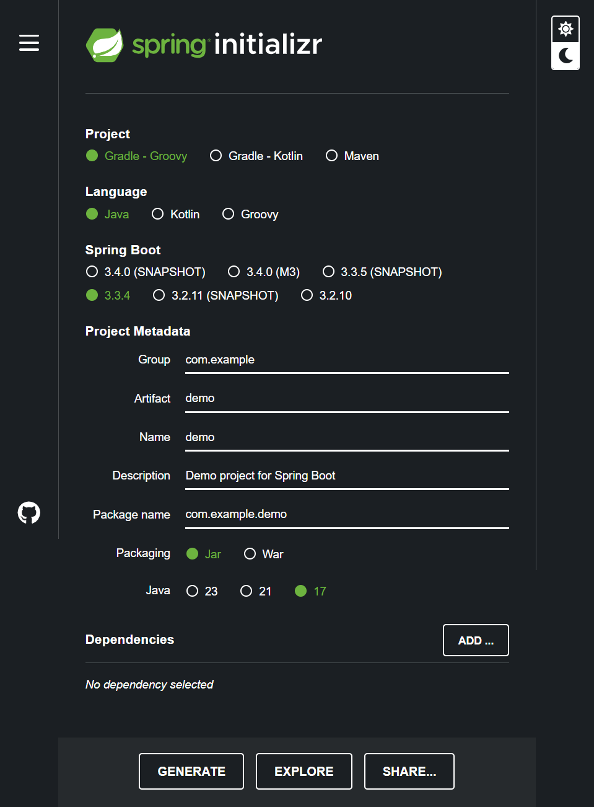594x807 pixels.
Task: Switch to light theme sun icon
Action: pyautogui.click(x=566, y=29)
